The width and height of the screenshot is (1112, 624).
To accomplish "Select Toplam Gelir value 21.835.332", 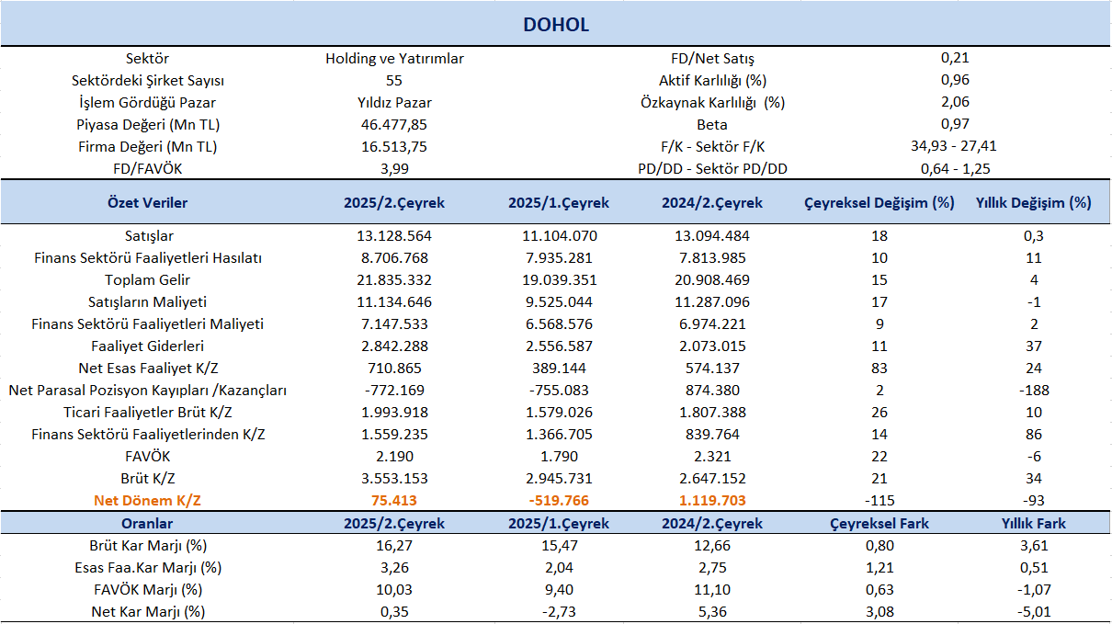I will (394, 279).
